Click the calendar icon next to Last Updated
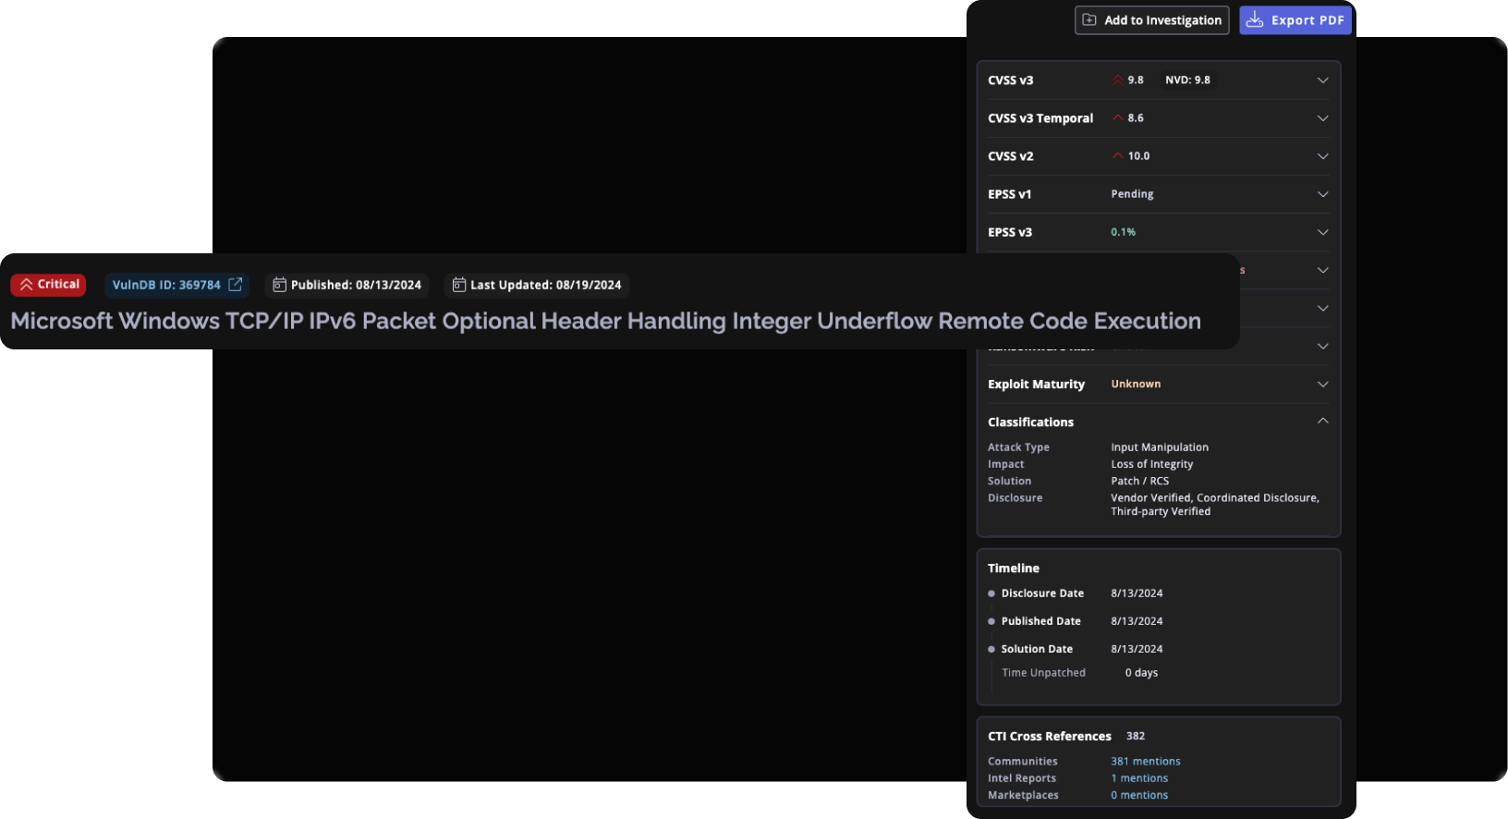1508x819 pixels. 458,285
